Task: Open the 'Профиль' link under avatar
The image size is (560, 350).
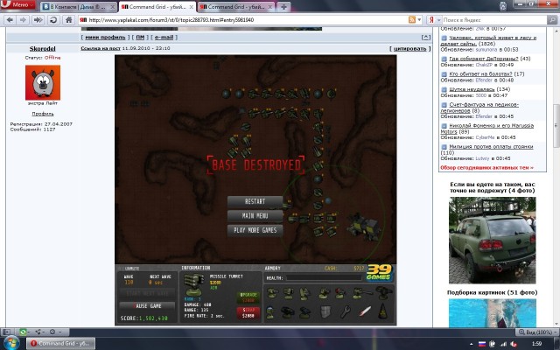Action: (43, 114)
